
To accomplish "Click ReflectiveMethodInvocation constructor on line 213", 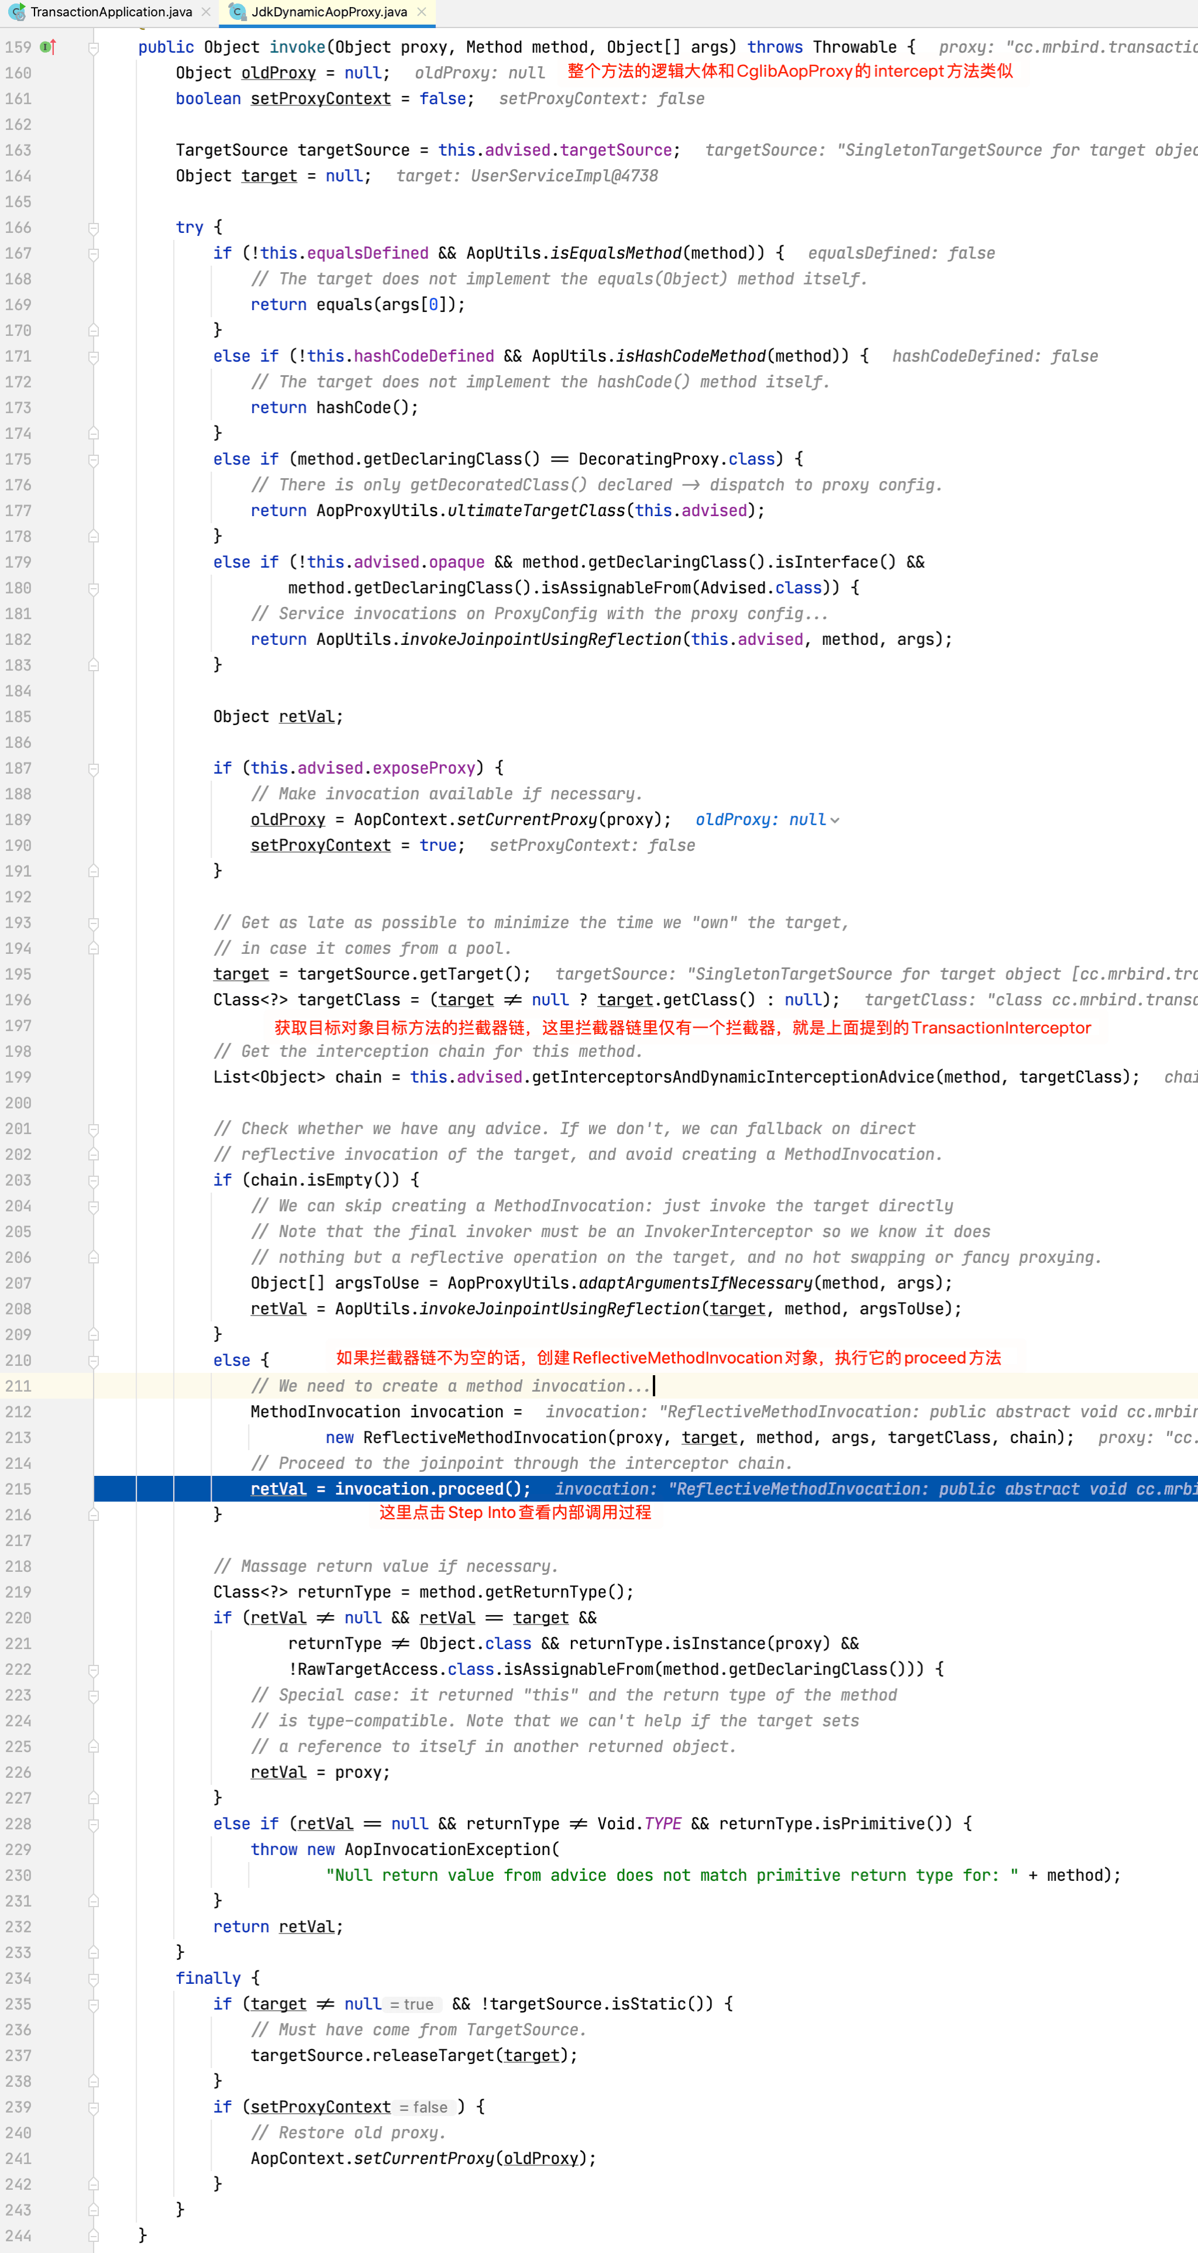I will click(484, 1437).
